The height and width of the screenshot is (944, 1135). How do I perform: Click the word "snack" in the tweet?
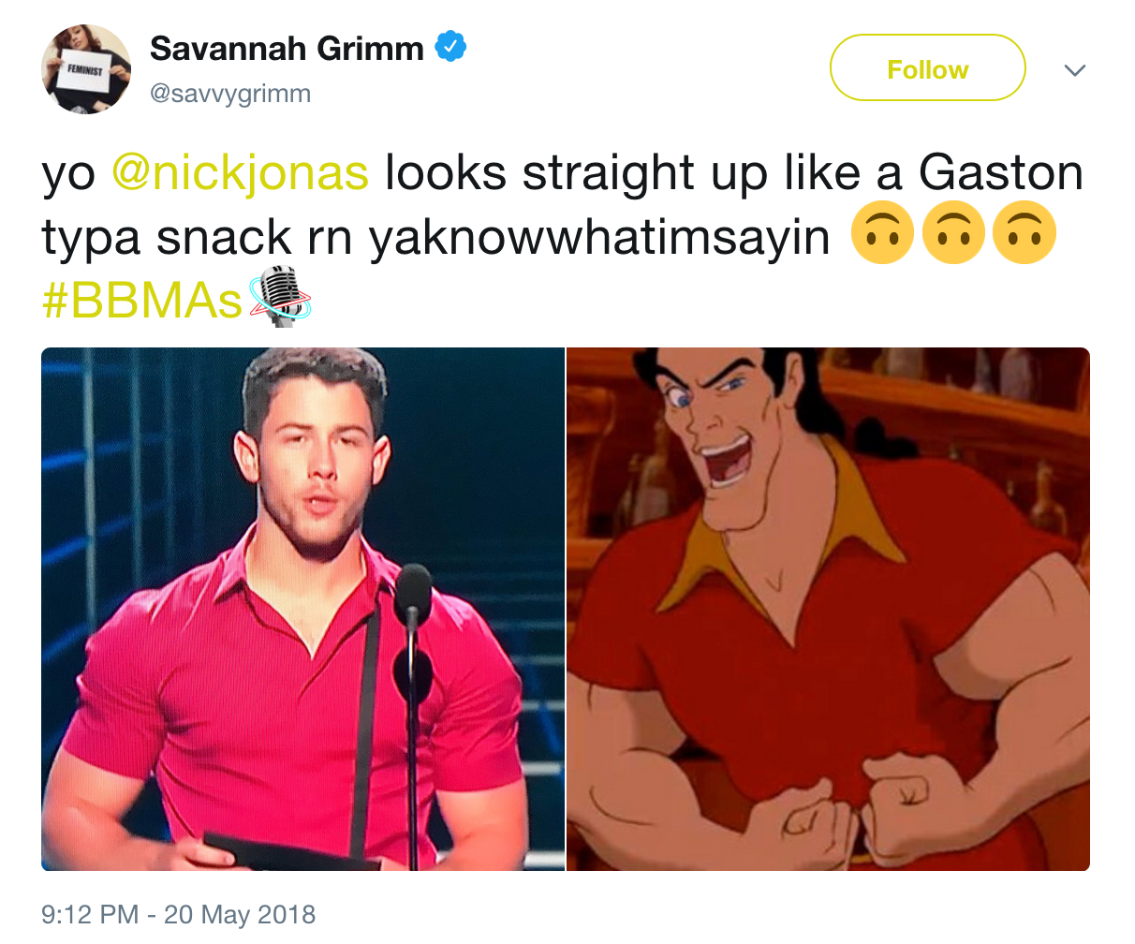[x=225, y=238]
